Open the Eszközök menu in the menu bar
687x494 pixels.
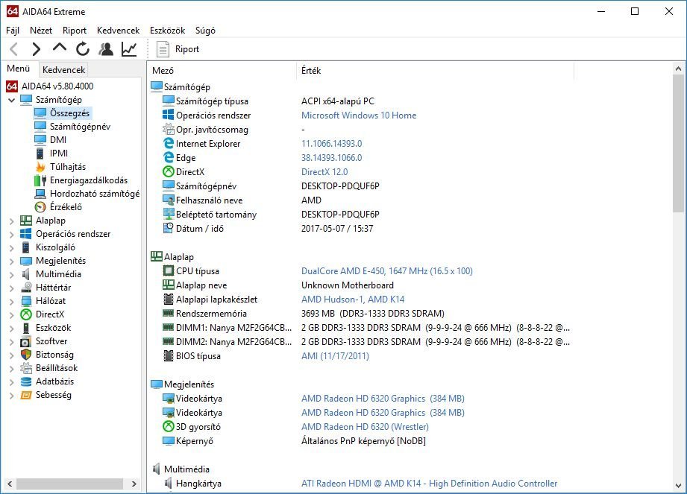point(167,31)
